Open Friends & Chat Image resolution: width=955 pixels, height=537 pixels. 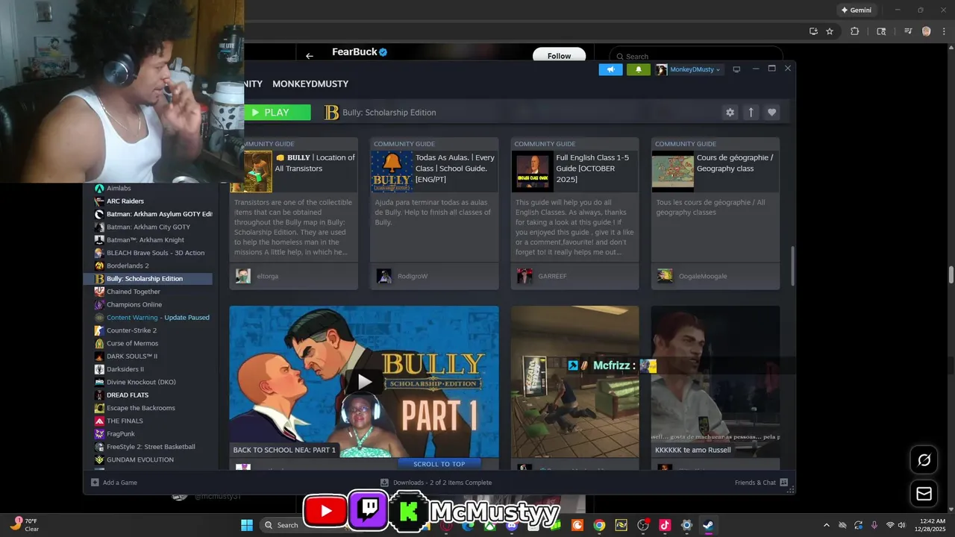click(x=761, y=483)
